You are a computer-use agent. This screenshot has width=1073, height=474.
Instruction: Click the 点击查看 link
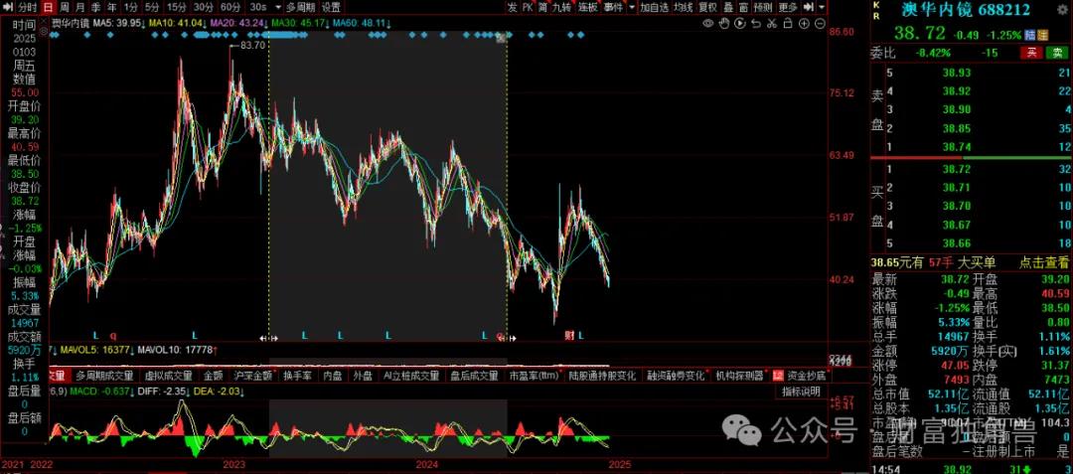coord(1046,262)
